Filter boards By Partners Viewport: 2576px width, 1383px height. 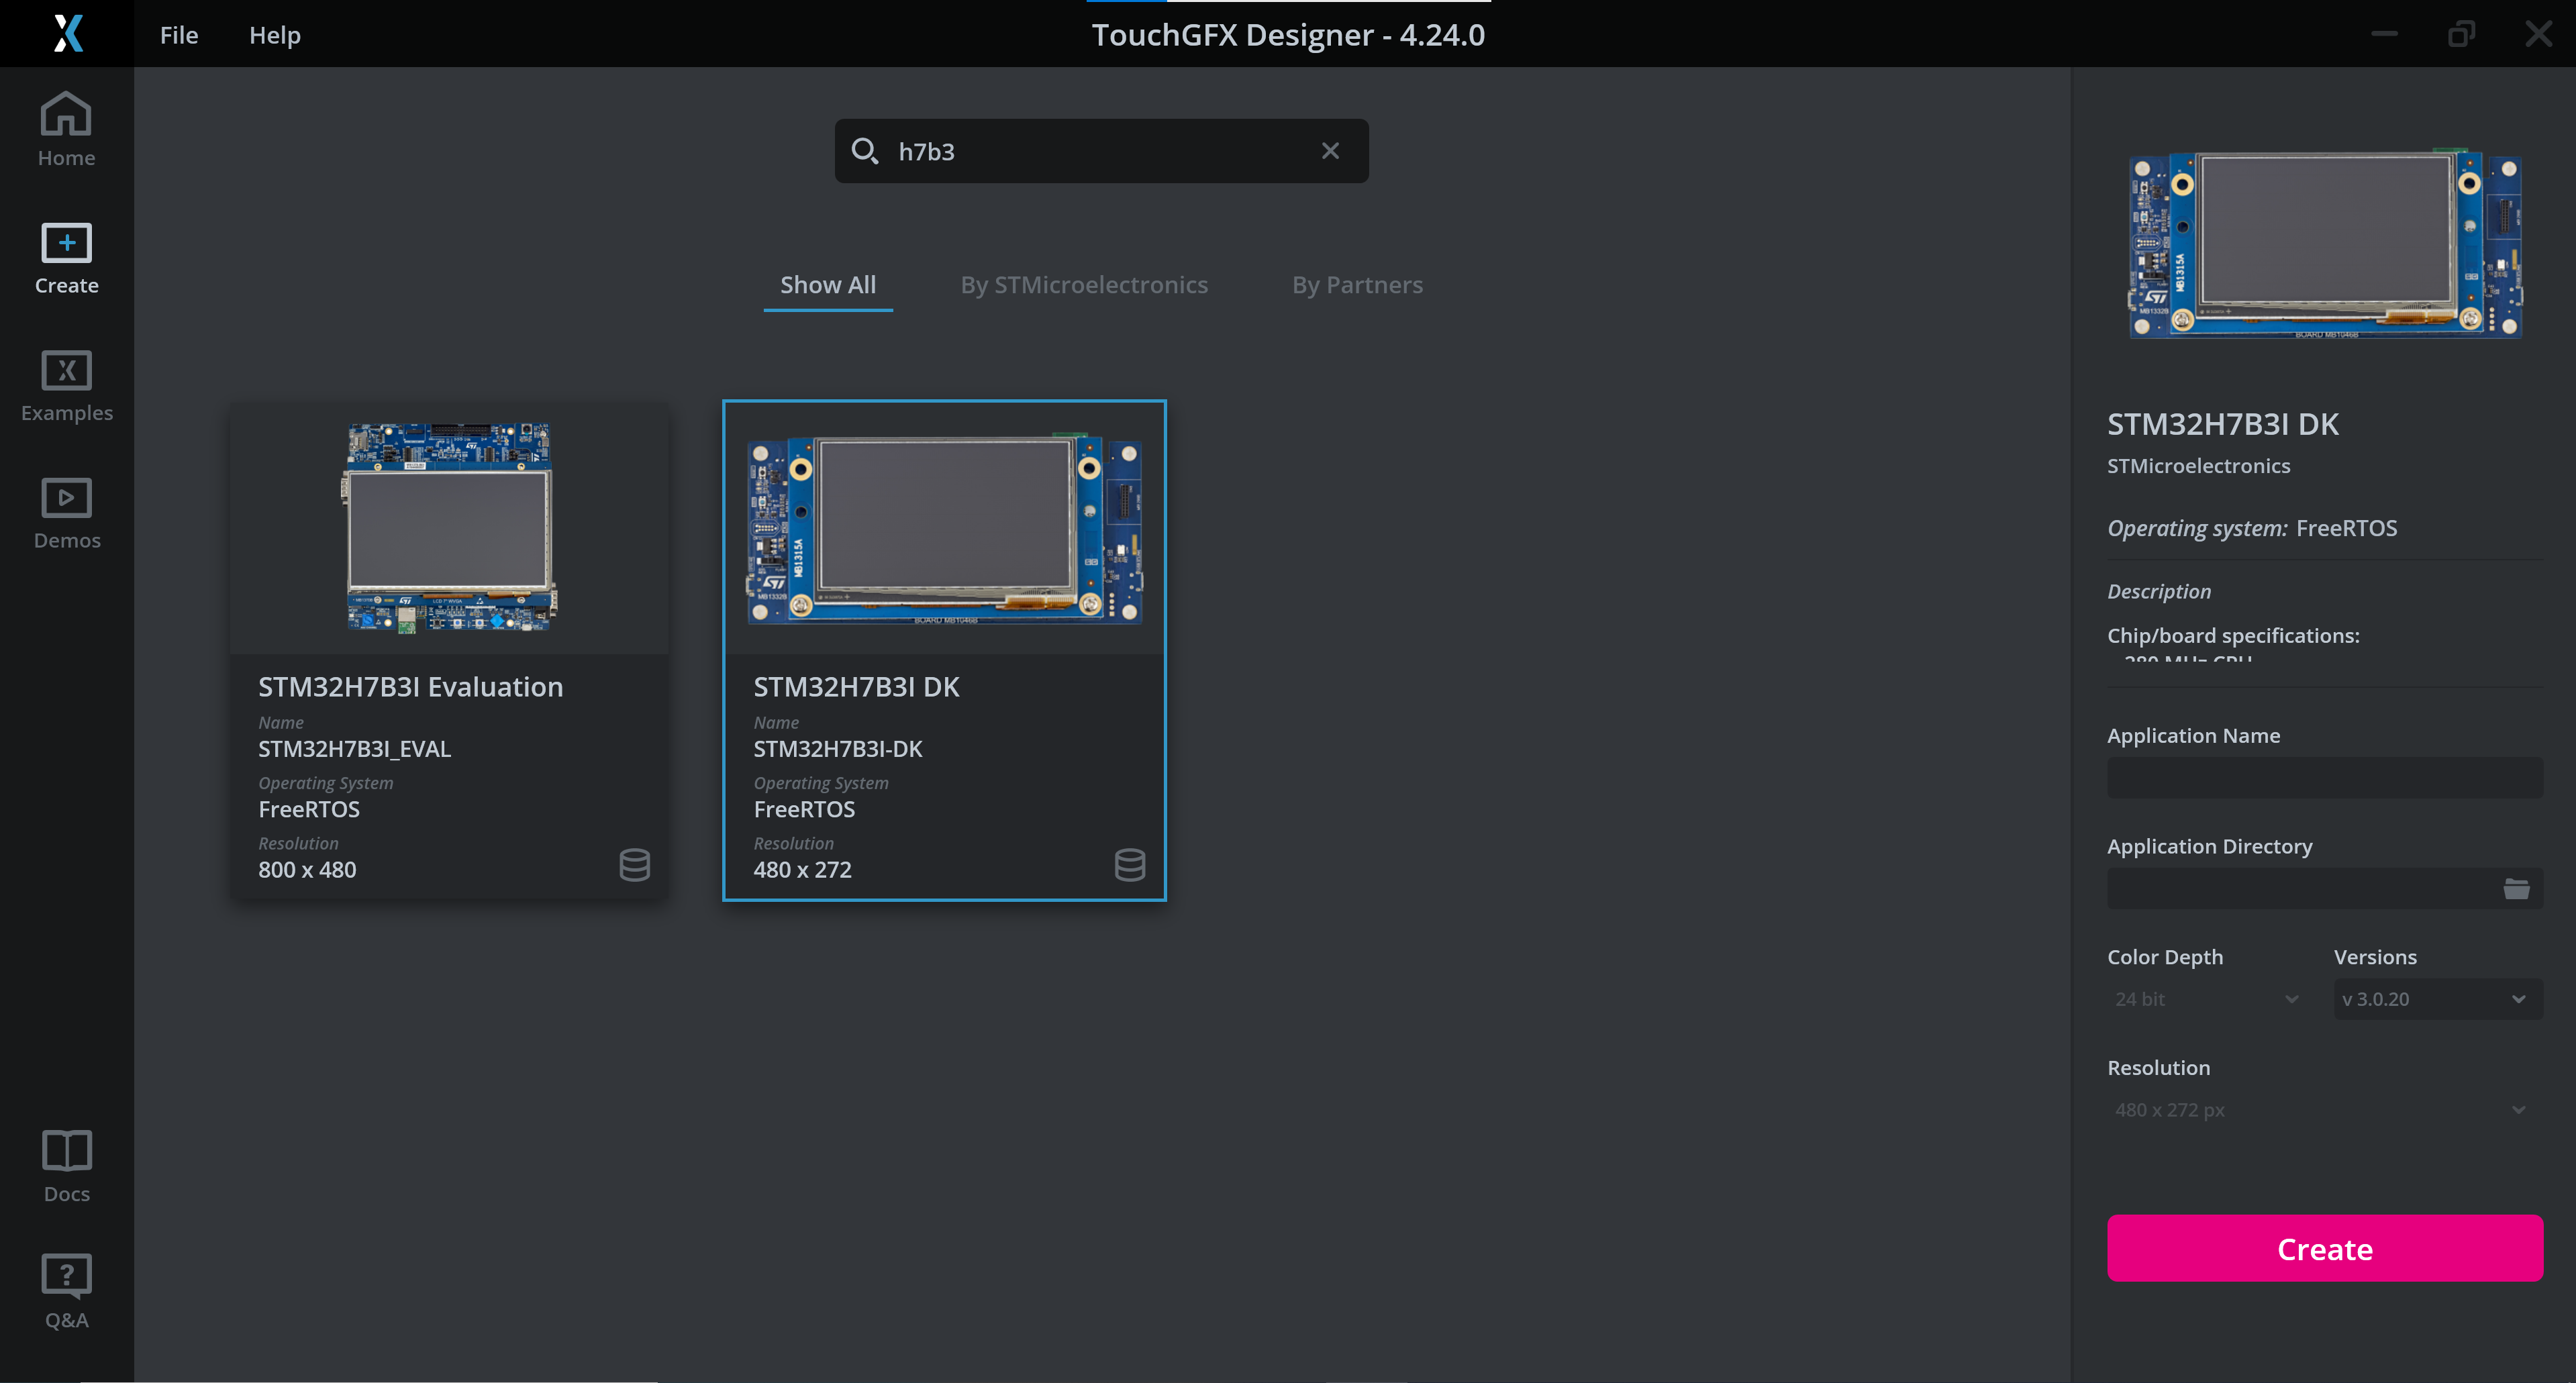pos(1356,284)
